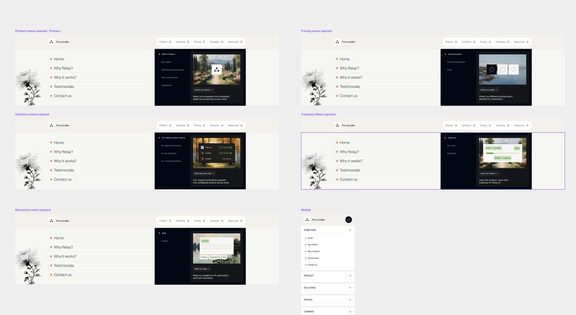Click RelayLabs logo in Solutions menu frame
The image size is (576, 315).
pos(59,125)
